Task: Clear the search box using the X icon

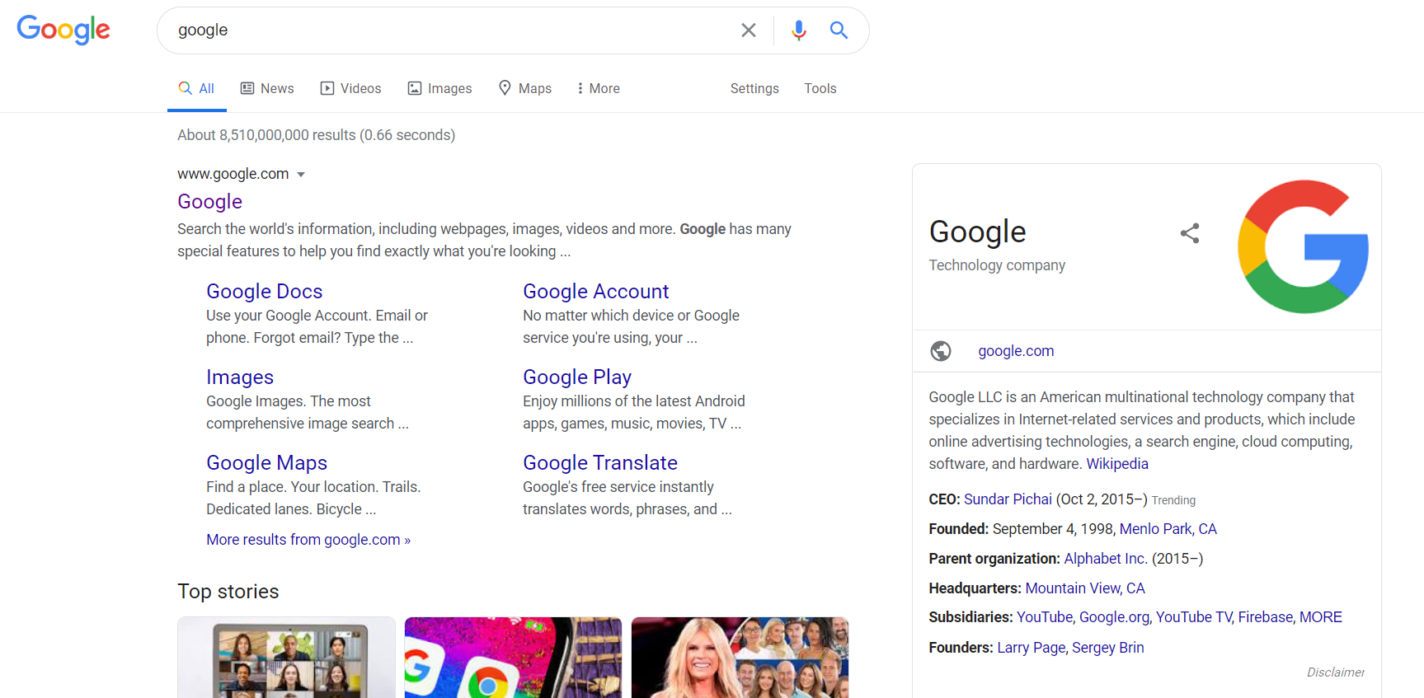Action: pos(748,30)
